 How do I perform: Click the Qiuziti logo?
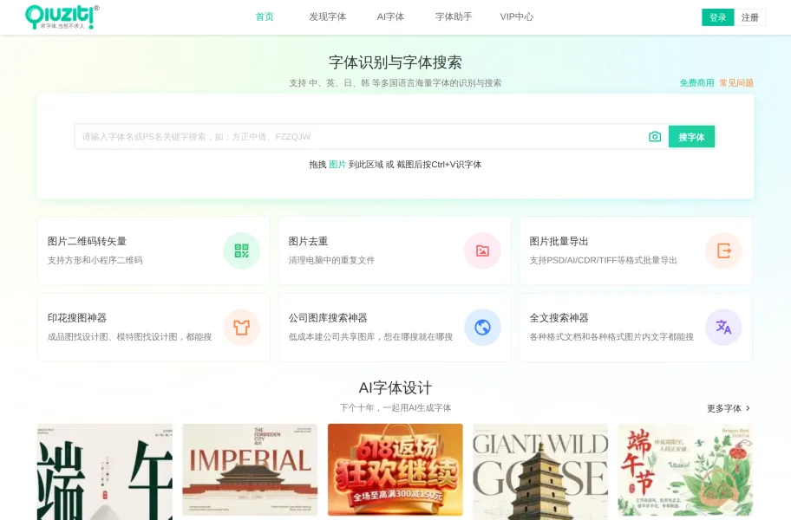click(62, 17)
